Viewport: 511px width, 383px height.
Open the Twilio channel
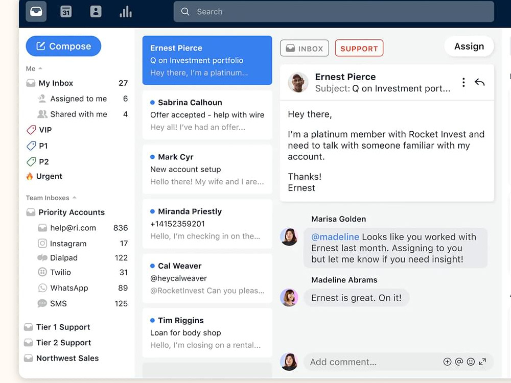point(83,272)
